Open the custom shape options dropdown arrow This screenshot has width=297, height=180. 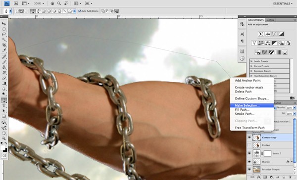tap(75, 11)
